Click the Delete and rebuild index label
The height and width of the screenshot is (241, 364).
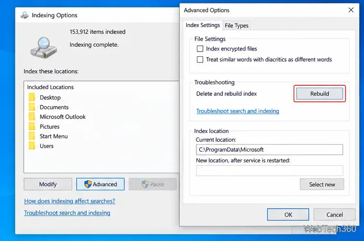[227, 94]
